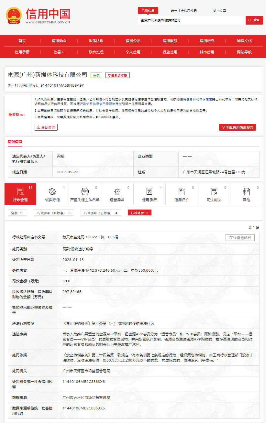
Task: Select the 诚实守信 shield icon
Action: click(52, 191)
